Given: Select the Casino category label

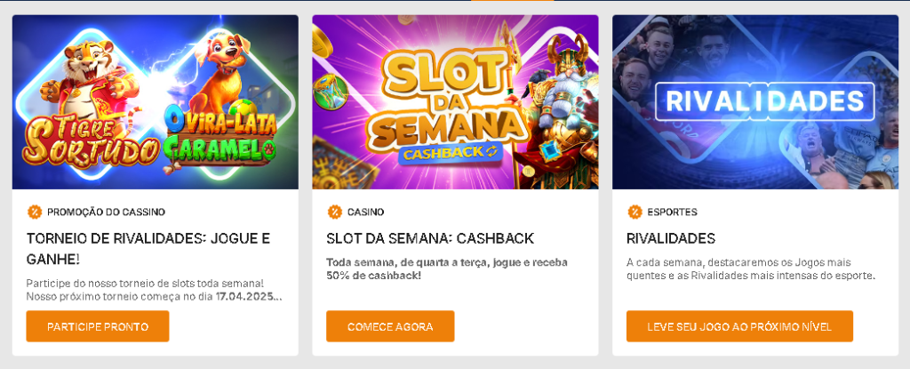Looking at the screenshot, I should (365, 213).
